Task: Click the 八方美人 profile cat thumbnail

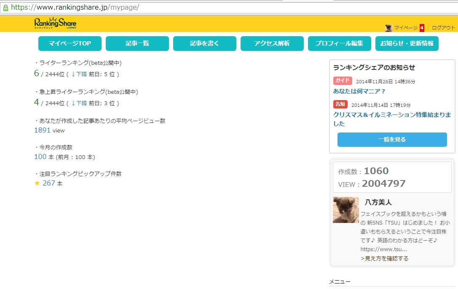Action: 346,210
